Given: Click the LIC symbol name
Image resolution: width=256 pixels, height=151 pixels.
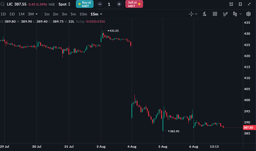Looking at the screenshot, I should [x=10, y=4].
